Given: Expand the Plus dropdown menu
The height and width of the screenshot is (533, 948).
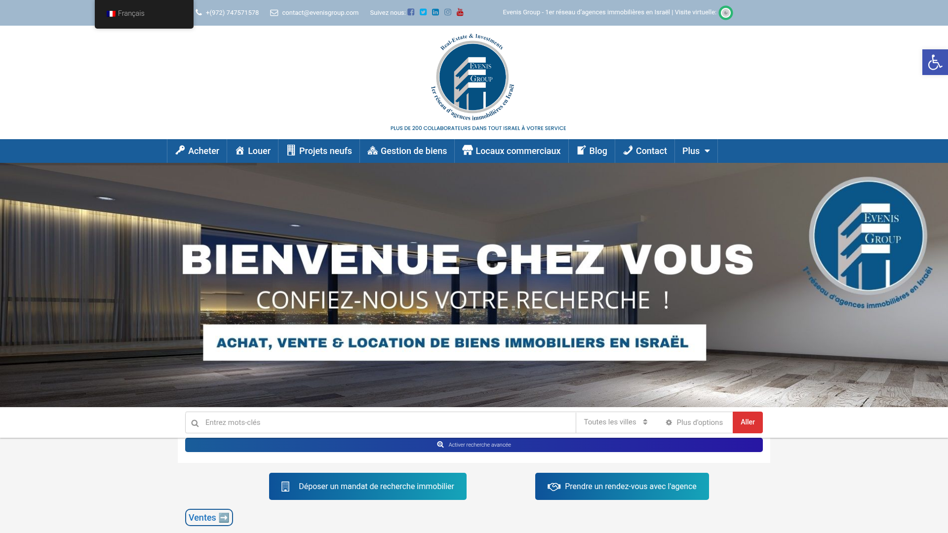Looking at the screenshot, I should [x=696, y=151].
